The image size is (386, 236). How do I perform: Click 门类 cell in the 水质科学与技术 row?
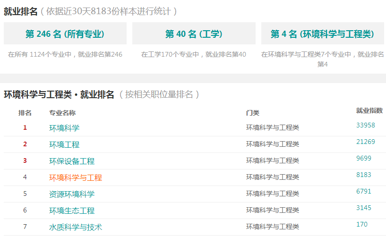273,226
